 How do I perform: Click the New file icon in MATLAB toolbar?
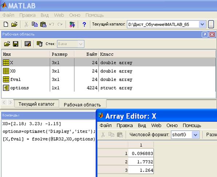point(6,24)
